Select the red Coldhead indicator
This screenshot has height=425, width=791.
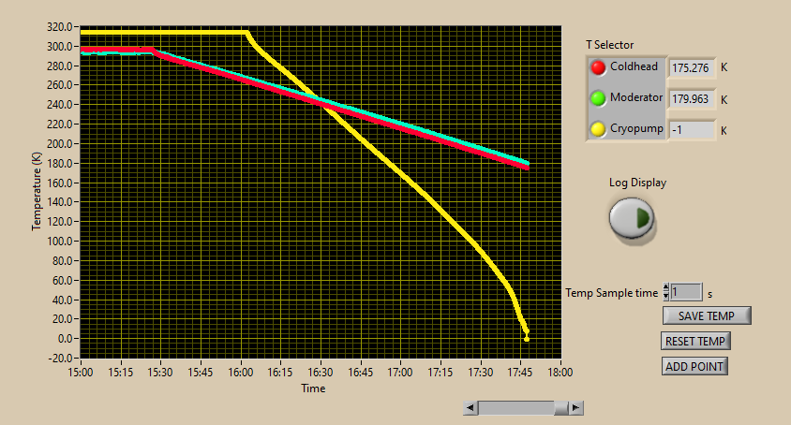[598, 67]
